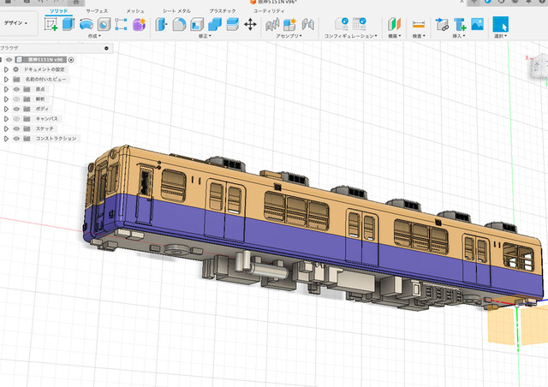Activate the blue Select cursor tool
Image resolution: width=548 pixels, height=387 pixels.
[x=500, y=24]
